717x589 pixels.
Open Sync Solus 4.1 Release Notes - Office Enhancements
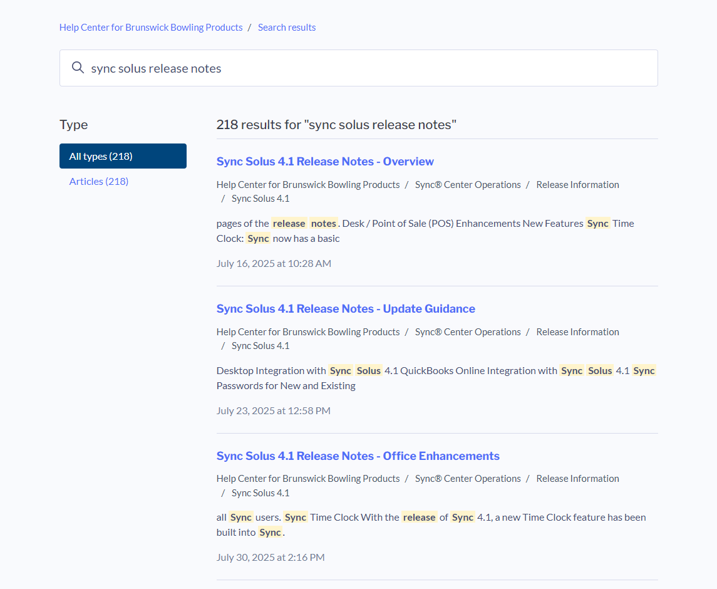(x=358, y=456)
